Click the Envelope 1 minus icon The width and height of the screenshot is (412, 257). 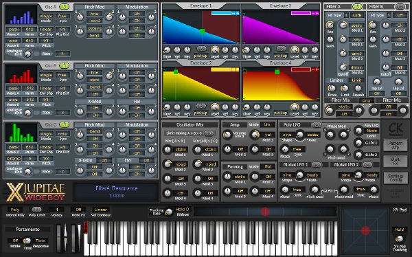(233, 13)
